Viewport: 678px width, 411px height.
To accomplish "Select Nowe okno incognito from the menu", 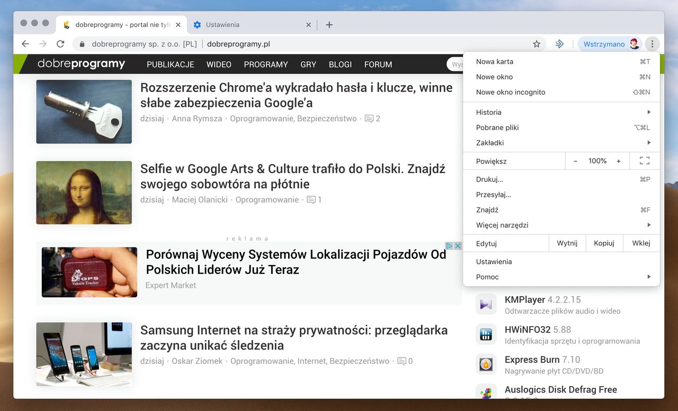I will pos(510,92).
